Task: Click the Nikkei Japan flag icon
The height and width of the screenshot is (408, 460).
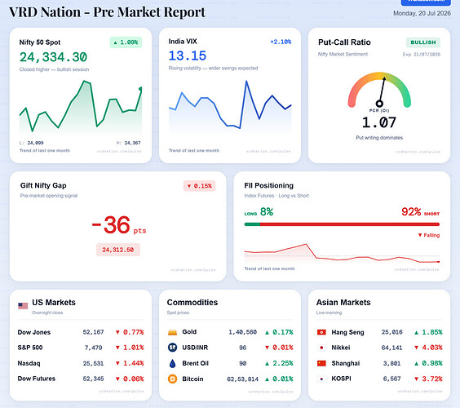Action: click(x=321, y=348)
